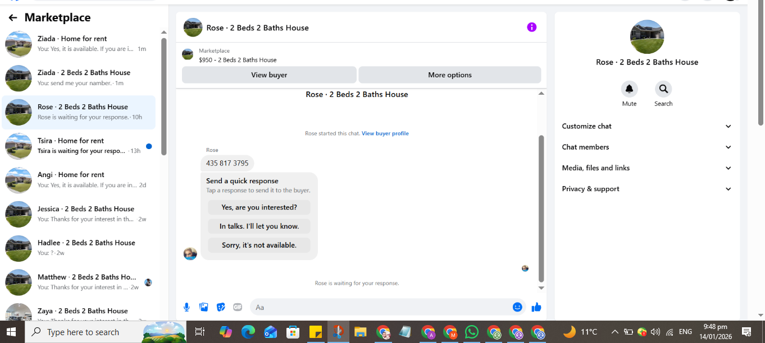
Task: Open View buyer profile link
Action: pyautogui.click(x=385, y=133)
